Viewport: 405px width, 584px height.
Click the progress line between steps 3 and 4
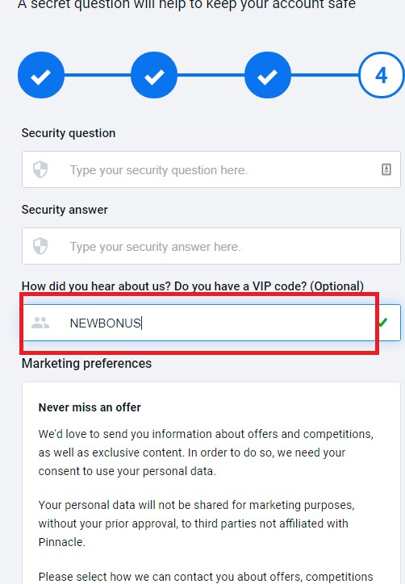[x=324, y=75]
